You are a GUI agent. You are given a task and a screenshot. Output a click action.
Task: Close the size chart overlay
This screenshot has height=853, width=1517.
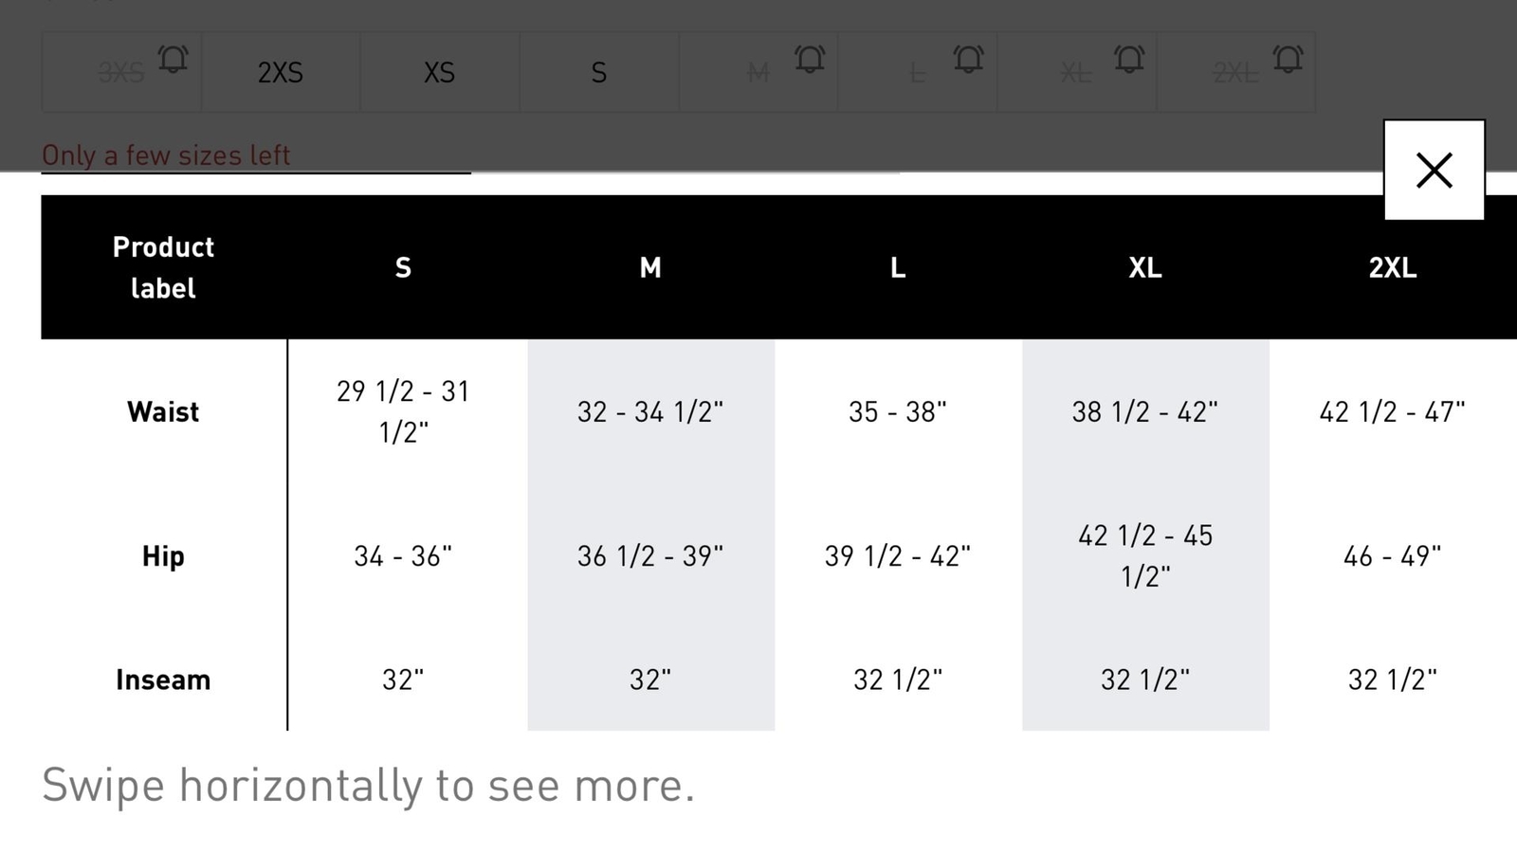coord(1434,171)
